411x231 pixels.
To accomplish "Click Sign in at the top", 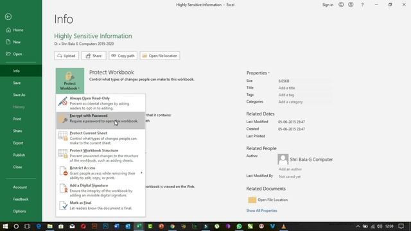I will click(328, 4).
